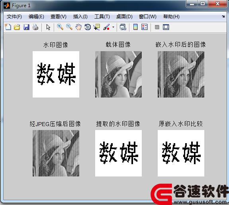Toggle the Brush data tool

(x=106, y=27)
